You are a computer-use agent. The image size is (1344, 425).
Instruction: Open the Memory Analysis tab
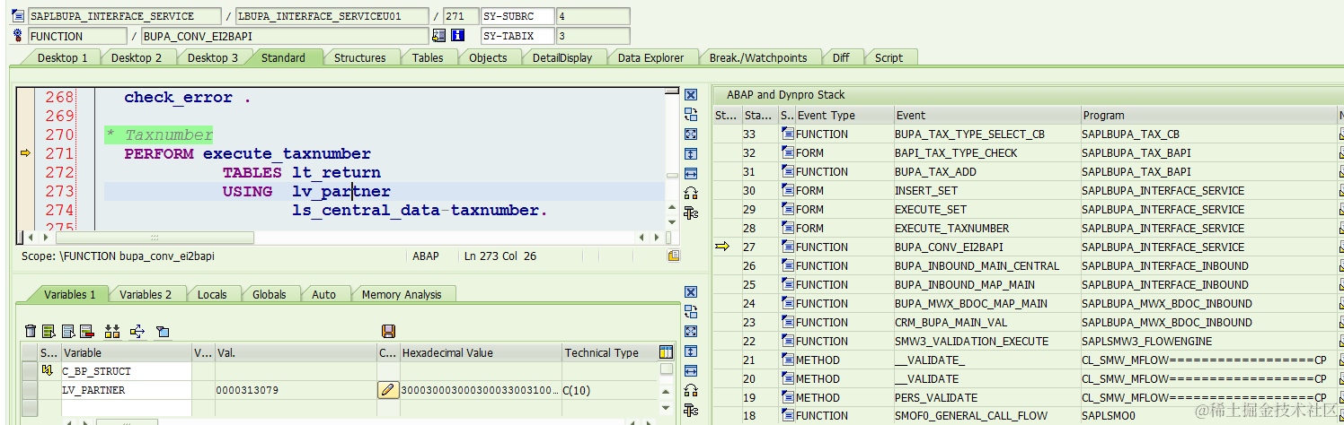401,294
